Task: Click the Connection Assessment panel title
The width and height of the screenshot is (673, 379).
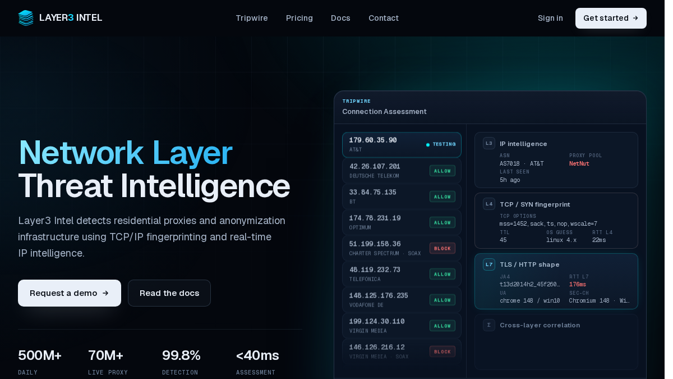Action: coord(384,112)
